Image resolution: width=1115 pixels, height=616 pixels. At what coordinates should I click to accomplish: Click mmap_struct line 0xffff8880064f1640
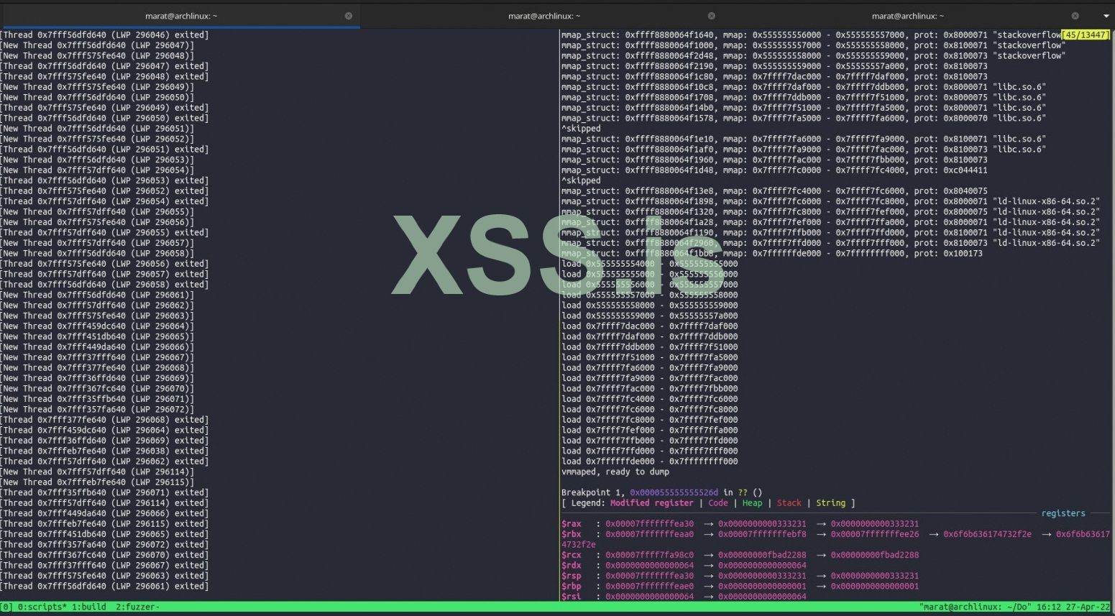pyautogui.click(x=812, y=35)
